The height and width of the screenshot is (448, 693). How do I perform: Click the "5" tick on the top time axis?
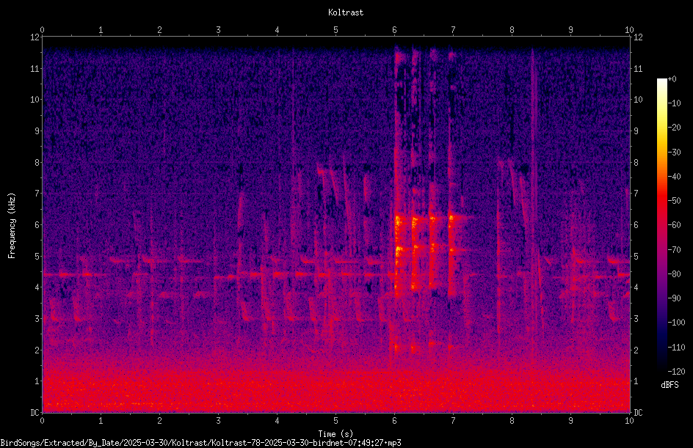coord(336,30)
